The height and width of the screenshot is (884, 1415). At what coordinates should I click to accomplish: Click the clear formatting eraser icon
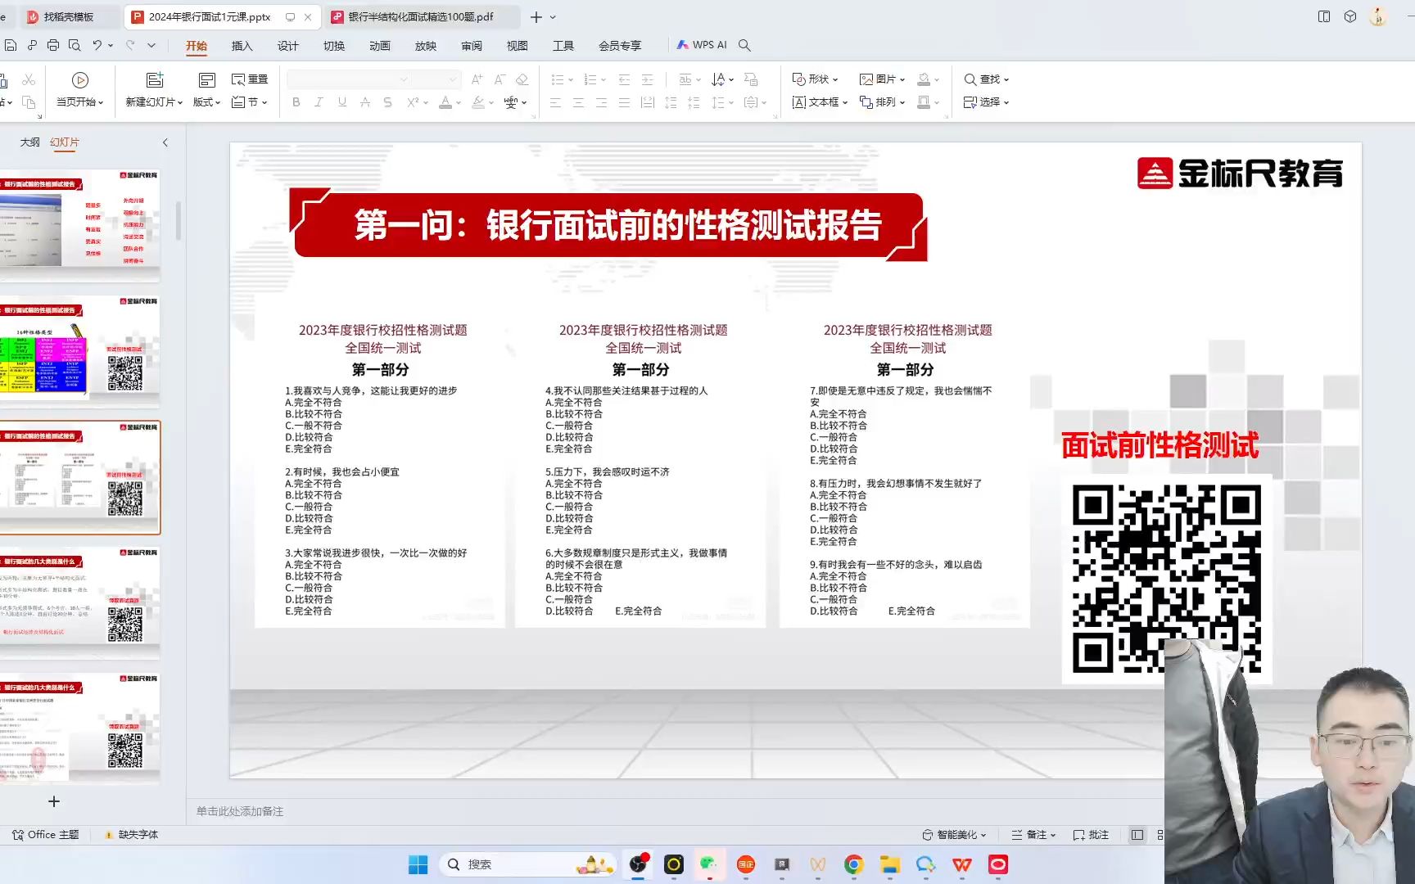click(x=522, y=79)
